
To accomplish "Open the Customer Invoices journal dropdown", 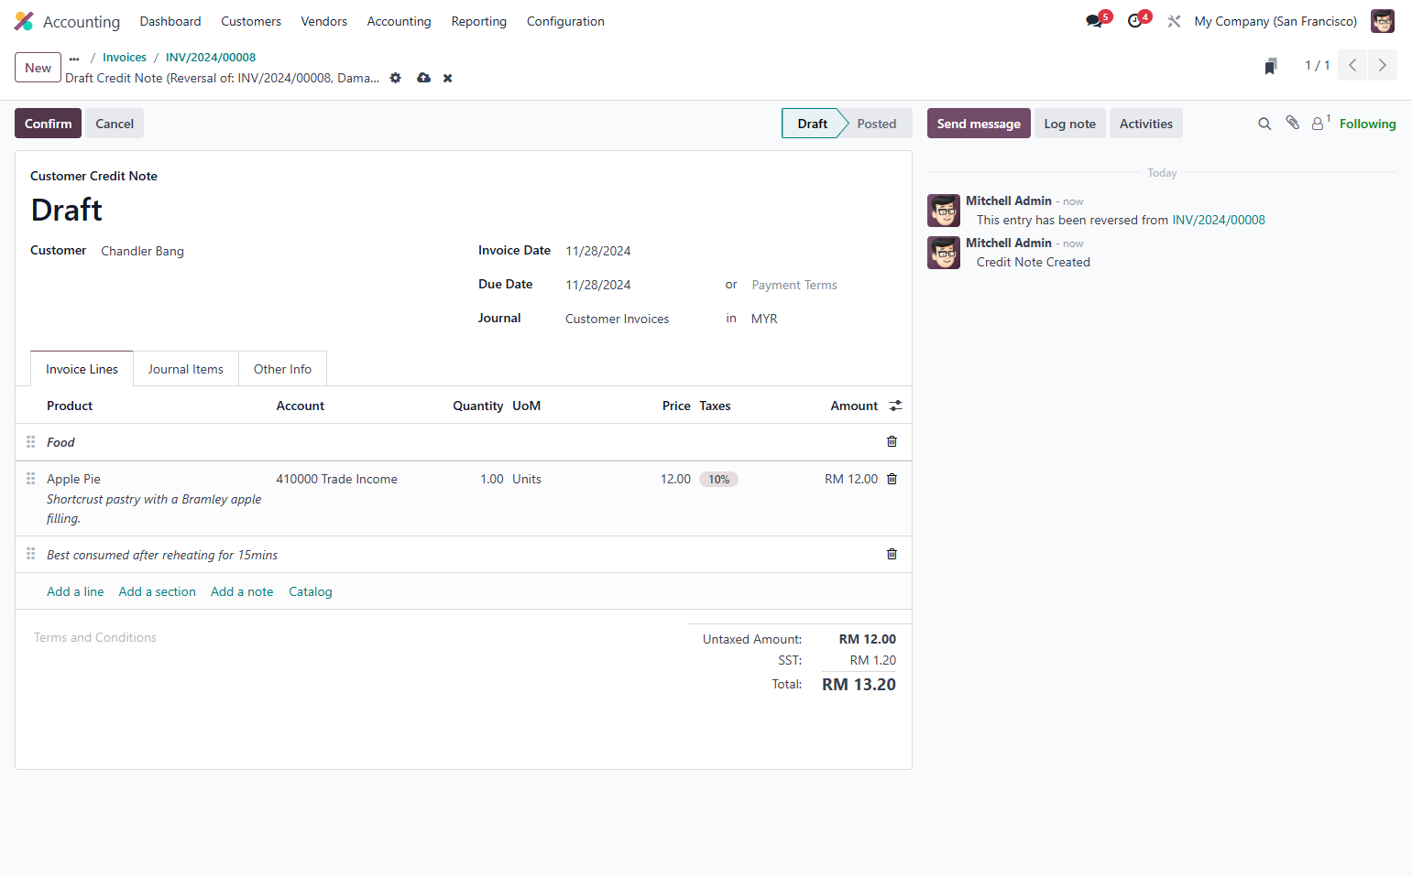I will pos(639,319).
